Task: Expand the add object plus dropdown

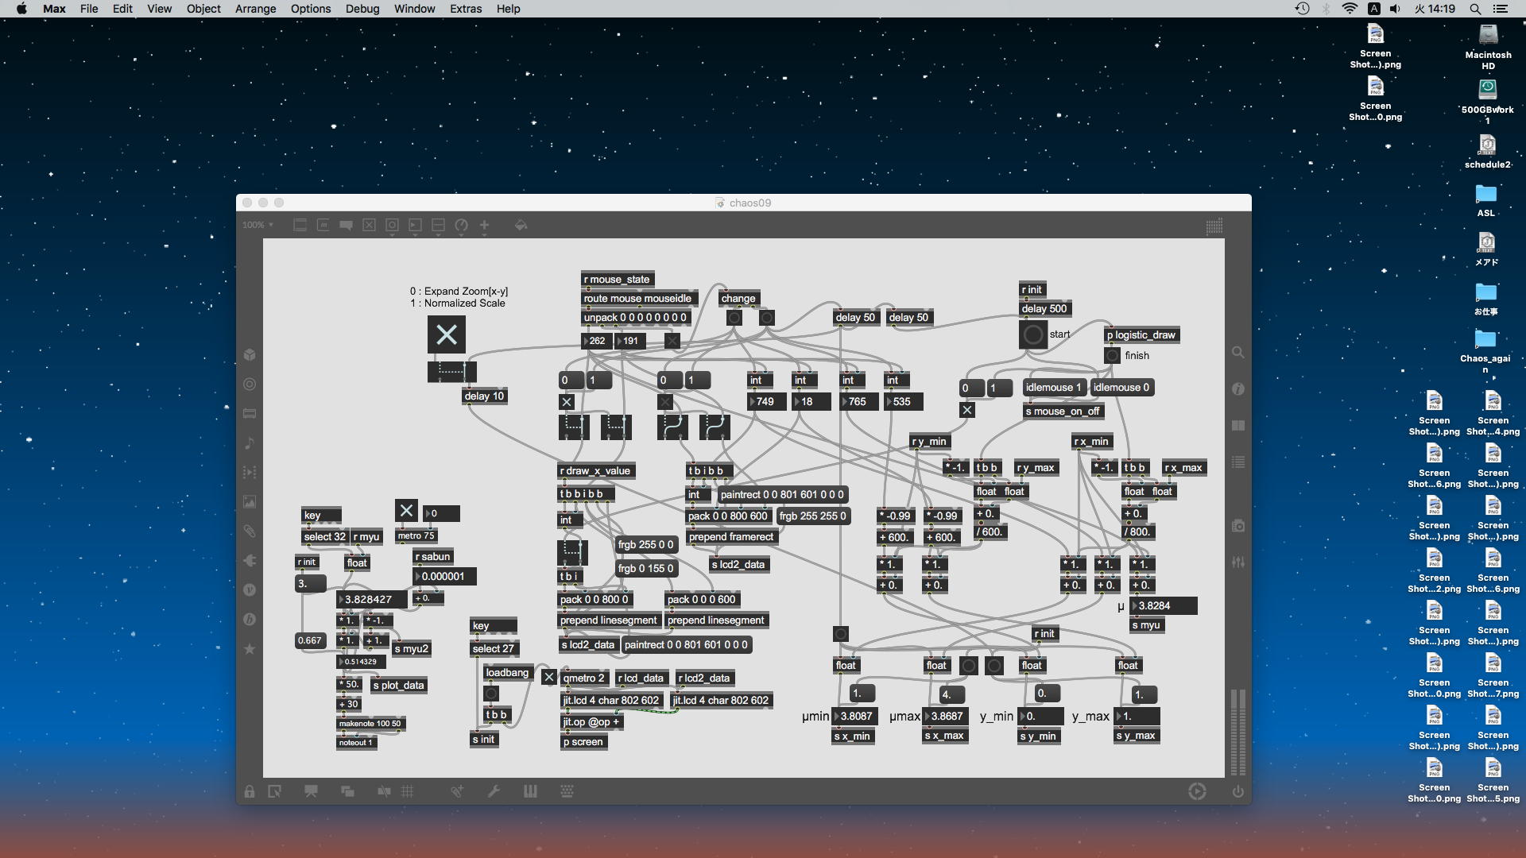Action: 484,226
